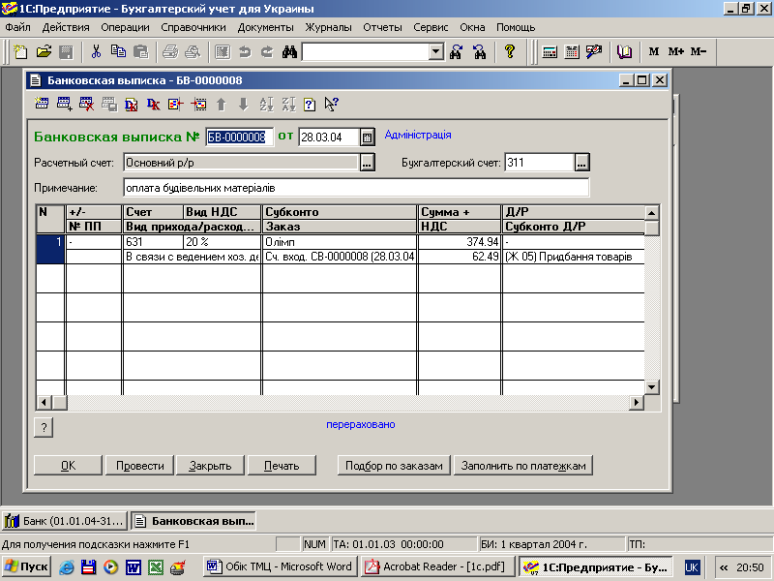Open the Операции menu
Viewport: 774px width, 581px height.
pos(125,27)
